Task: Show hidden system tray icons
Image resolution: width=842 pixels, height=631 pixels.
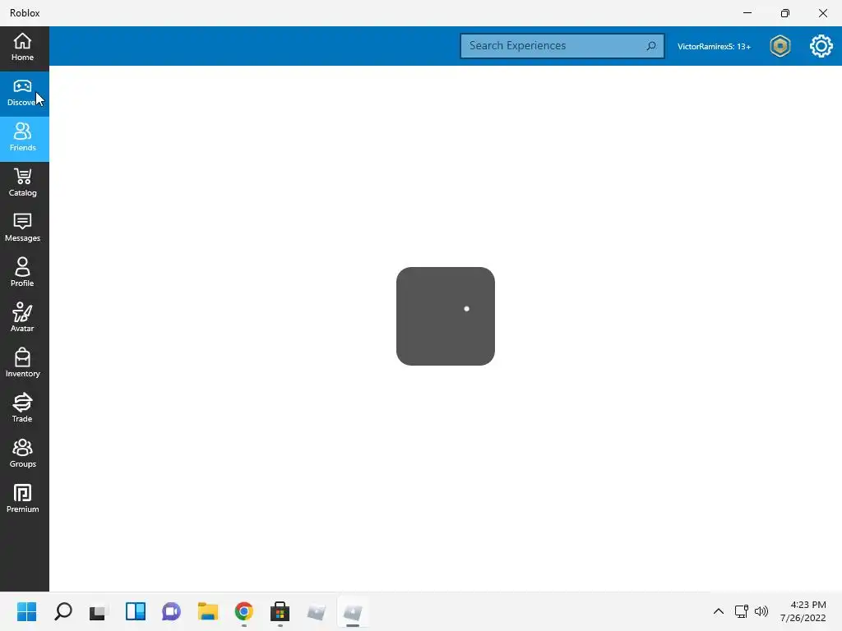Action: click(x=719, y=611)
